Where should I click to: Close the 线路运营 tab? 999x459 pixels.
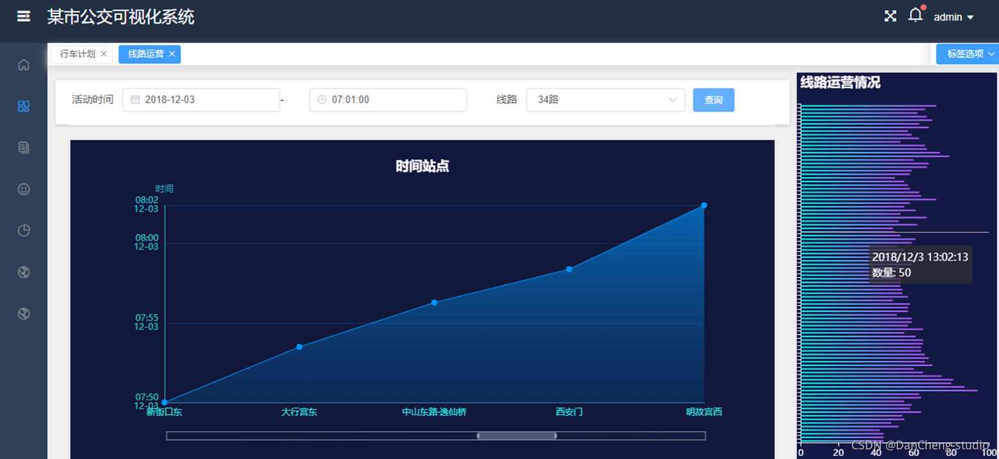pyautogui.click(x=172, y=54)
